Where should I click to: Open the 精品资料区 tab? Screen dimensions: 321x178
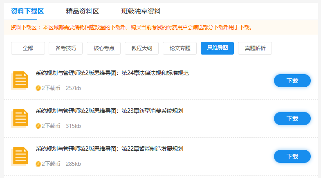coord(82,11)
